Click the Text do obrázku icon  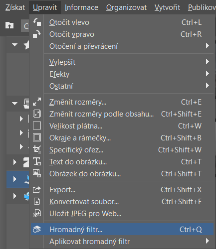(x=37, y=161)
